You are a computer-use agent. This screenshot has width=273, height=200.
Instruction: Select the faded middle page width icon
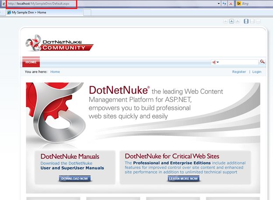tap(252, 21)
